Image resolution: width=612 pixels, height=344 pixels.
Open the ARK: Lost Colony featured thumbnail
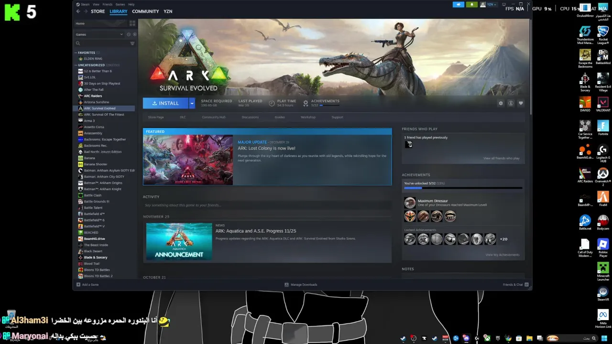(x=188, y=160)
